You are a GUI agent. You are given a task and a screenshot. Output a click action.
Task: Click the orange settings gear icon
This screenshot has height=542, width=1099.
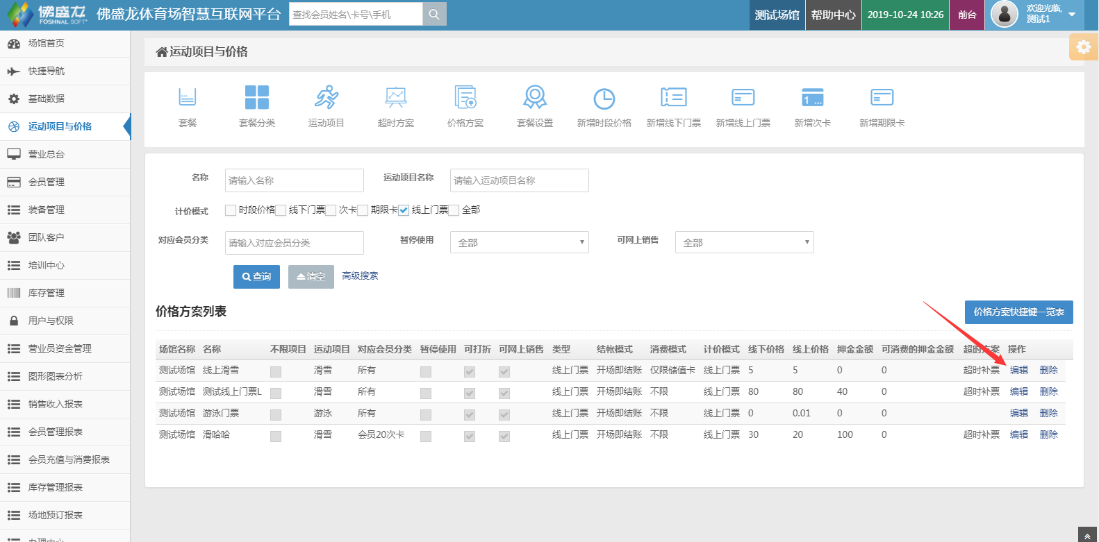click(1084, 47)
